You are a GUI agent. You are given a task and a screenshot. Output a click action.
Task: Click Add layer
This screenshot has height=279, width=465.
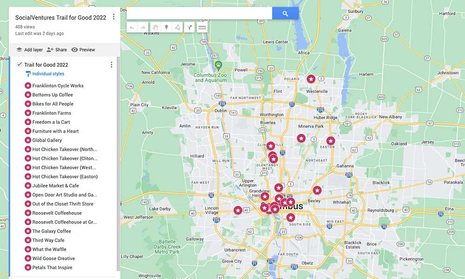[x=29, y=50]
